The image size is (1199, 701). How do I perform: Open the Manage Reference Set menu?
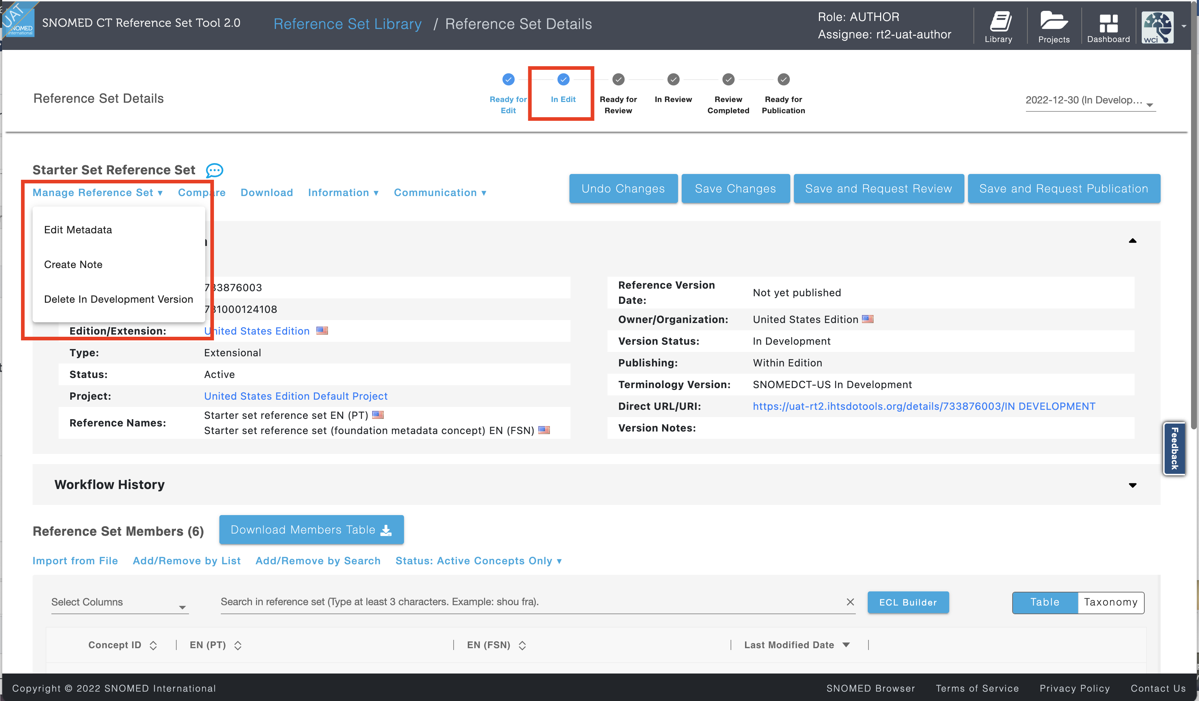click(98, 192)
